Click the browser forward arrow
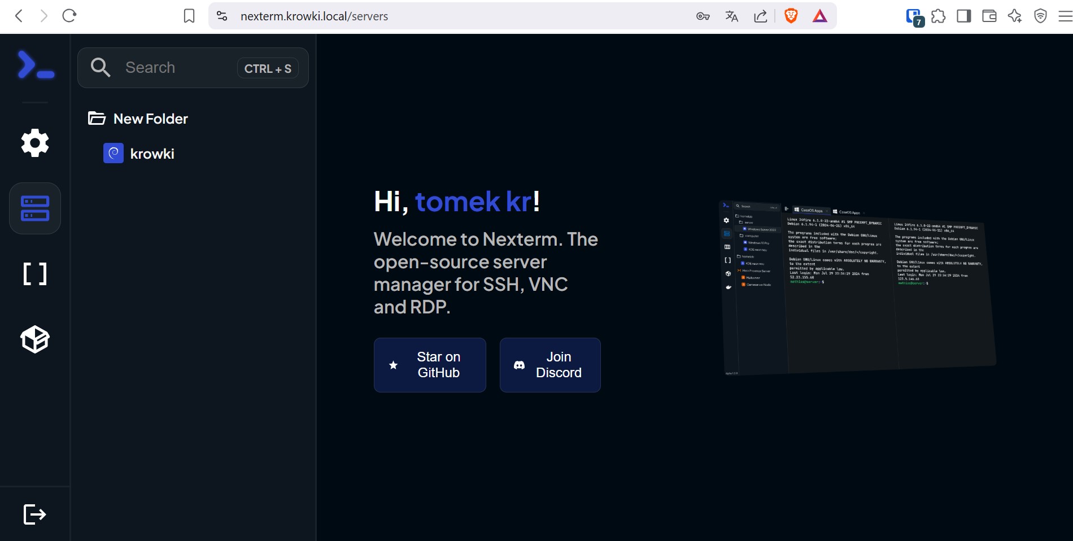This screenshot has width=1073, height=541. 44,16
